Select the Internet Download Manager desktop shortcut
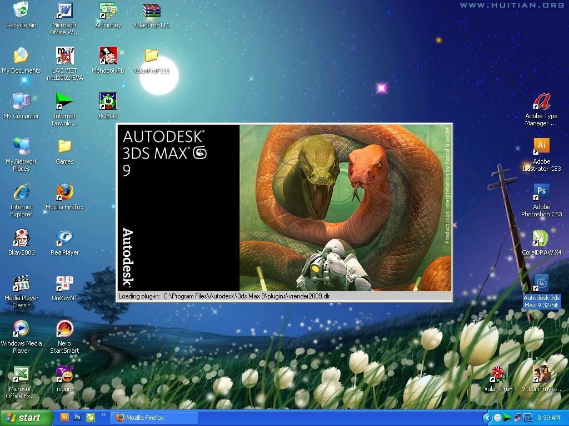Screen dimensions: 569x426 64,109
